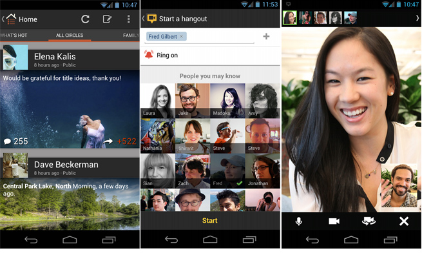Tap notification icon in video call status bar

[x=289, y=4]
